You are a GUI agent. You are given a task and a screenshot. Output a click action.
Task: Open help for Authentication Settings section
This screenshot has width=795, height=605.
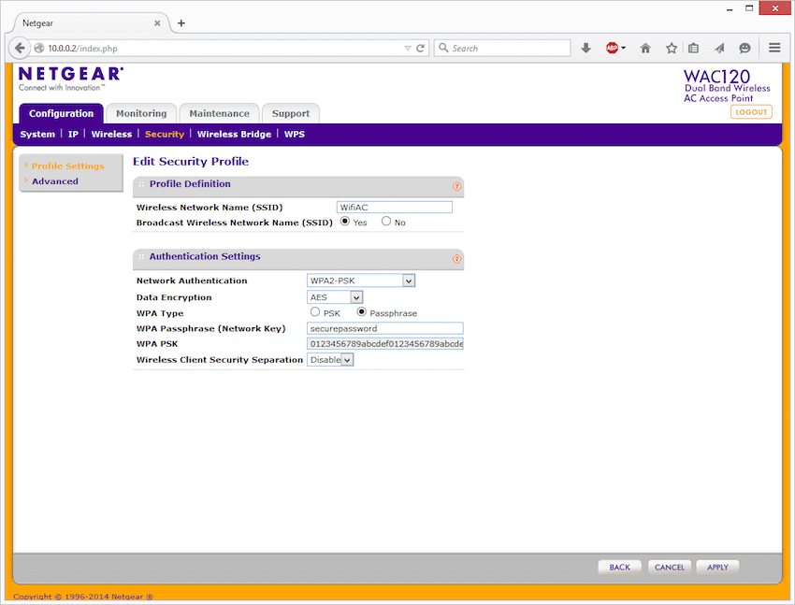[456, 259]
